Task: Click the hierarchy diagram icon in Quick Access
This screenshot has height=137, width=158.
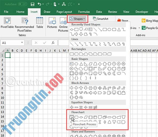Action: (x=64, y=4)
